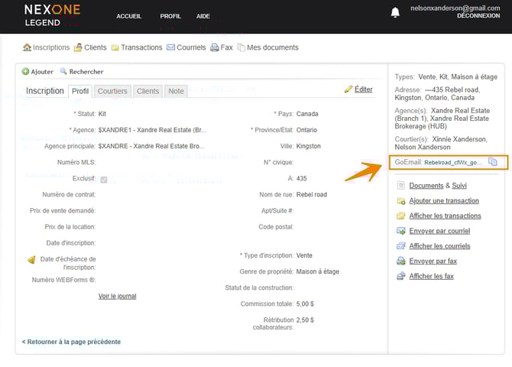Click the notification bell icon
The height and width of the screenshot is (367, 512).
click(x=395, y=12)
